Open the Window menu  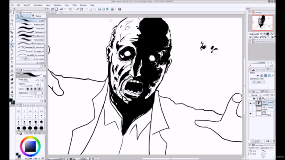83,5
